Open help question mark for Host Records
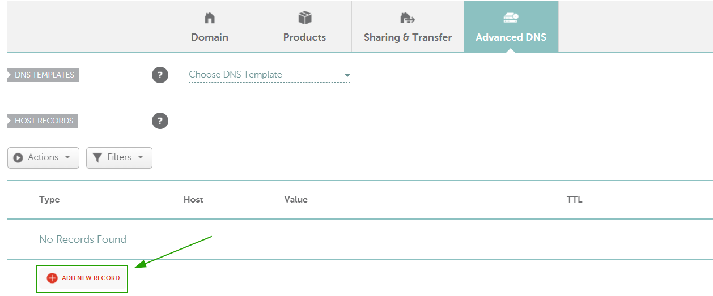This screenshot has width=713, height=296. 160,121
